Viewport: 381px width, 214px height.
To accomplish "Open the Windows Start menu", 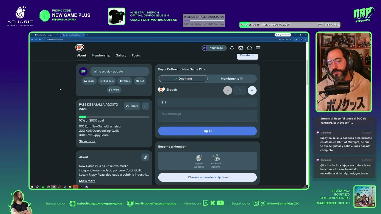I will [32, 187].
